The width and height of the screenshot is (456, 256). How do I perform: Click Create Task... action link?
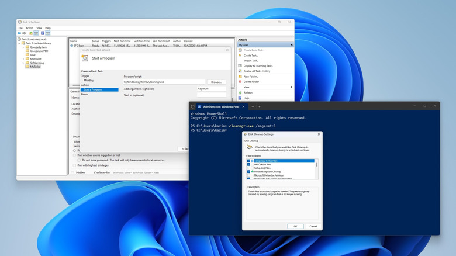[251, 56]
